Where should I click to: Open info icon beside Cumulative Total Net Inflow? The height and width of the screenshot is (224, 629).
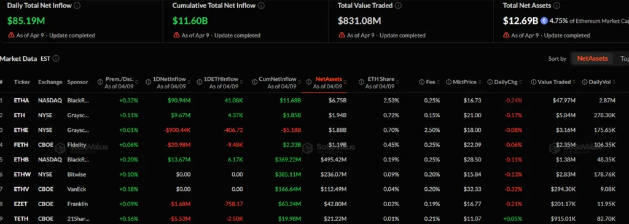pos(262,6)
